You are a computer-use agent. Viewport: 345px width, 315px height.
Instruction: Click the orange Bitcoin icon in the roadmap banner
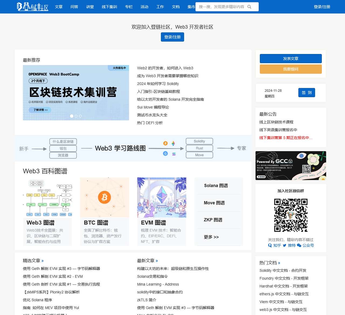(x=165, y=143)
